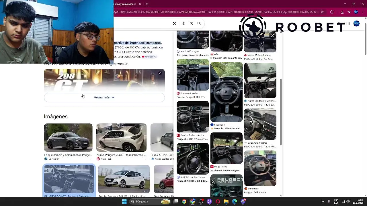Close the image results side panel

[272, 35]
